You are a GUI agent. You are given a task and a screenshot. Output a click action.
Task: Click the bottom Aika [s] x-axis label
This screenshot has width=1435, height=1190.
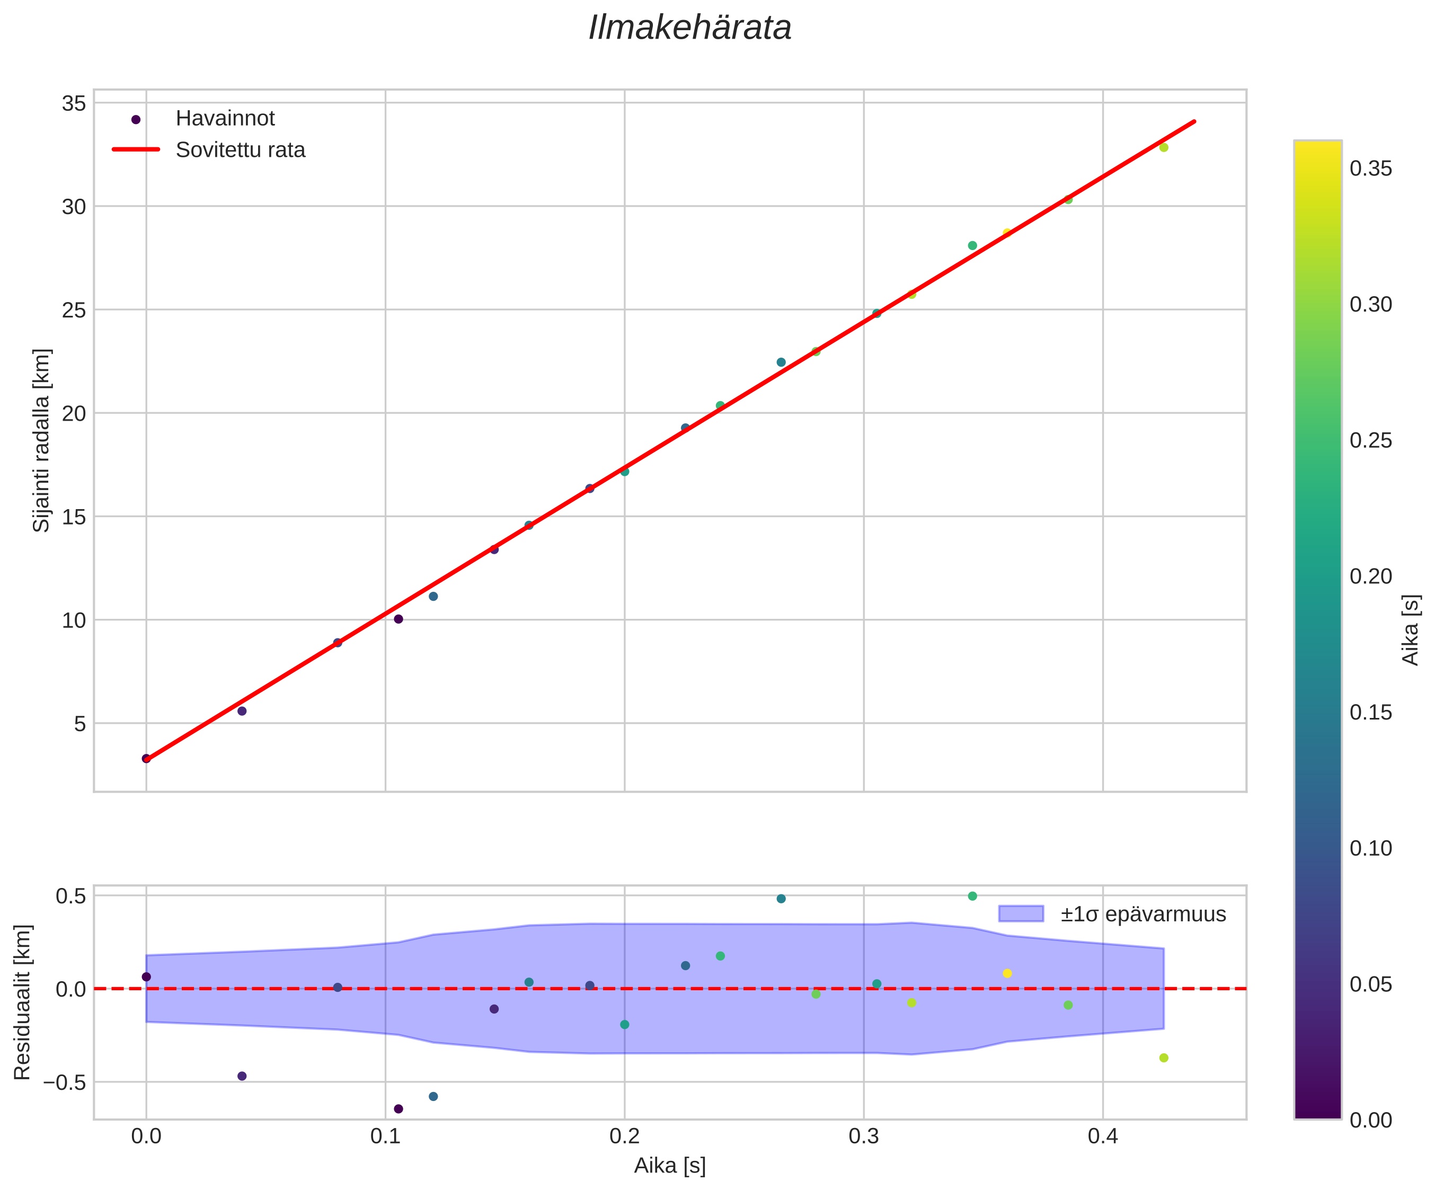(x=670, y=1166)
